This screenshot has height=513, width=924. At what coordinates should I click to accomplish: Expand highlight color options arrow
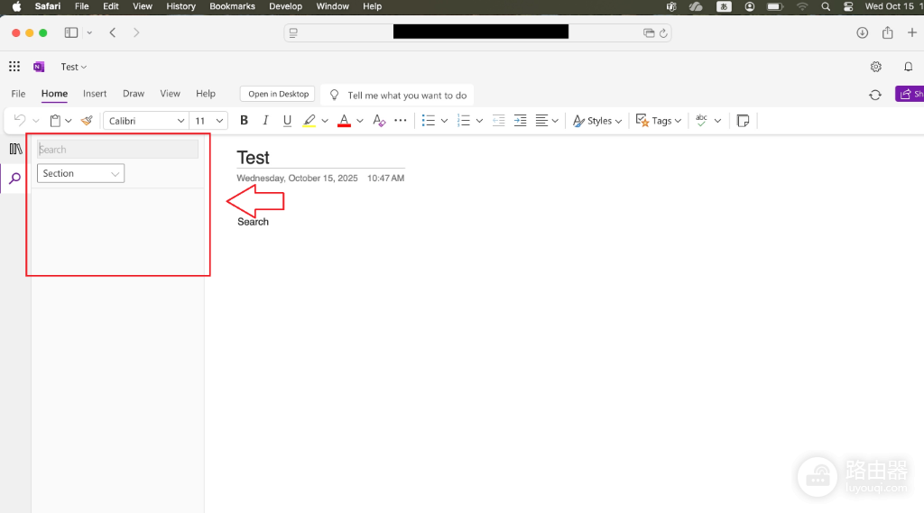(325, 121)
